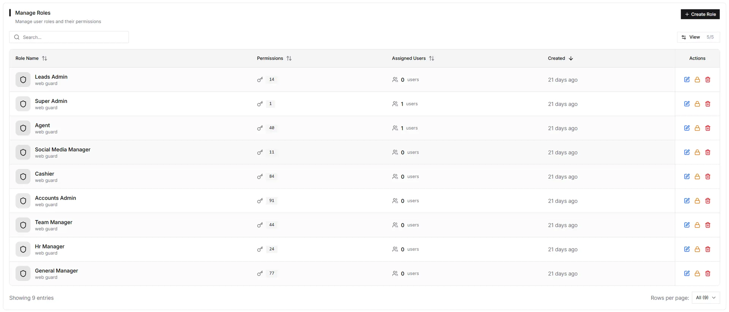Edit the Team Manager role

click(x=687, y=225)
